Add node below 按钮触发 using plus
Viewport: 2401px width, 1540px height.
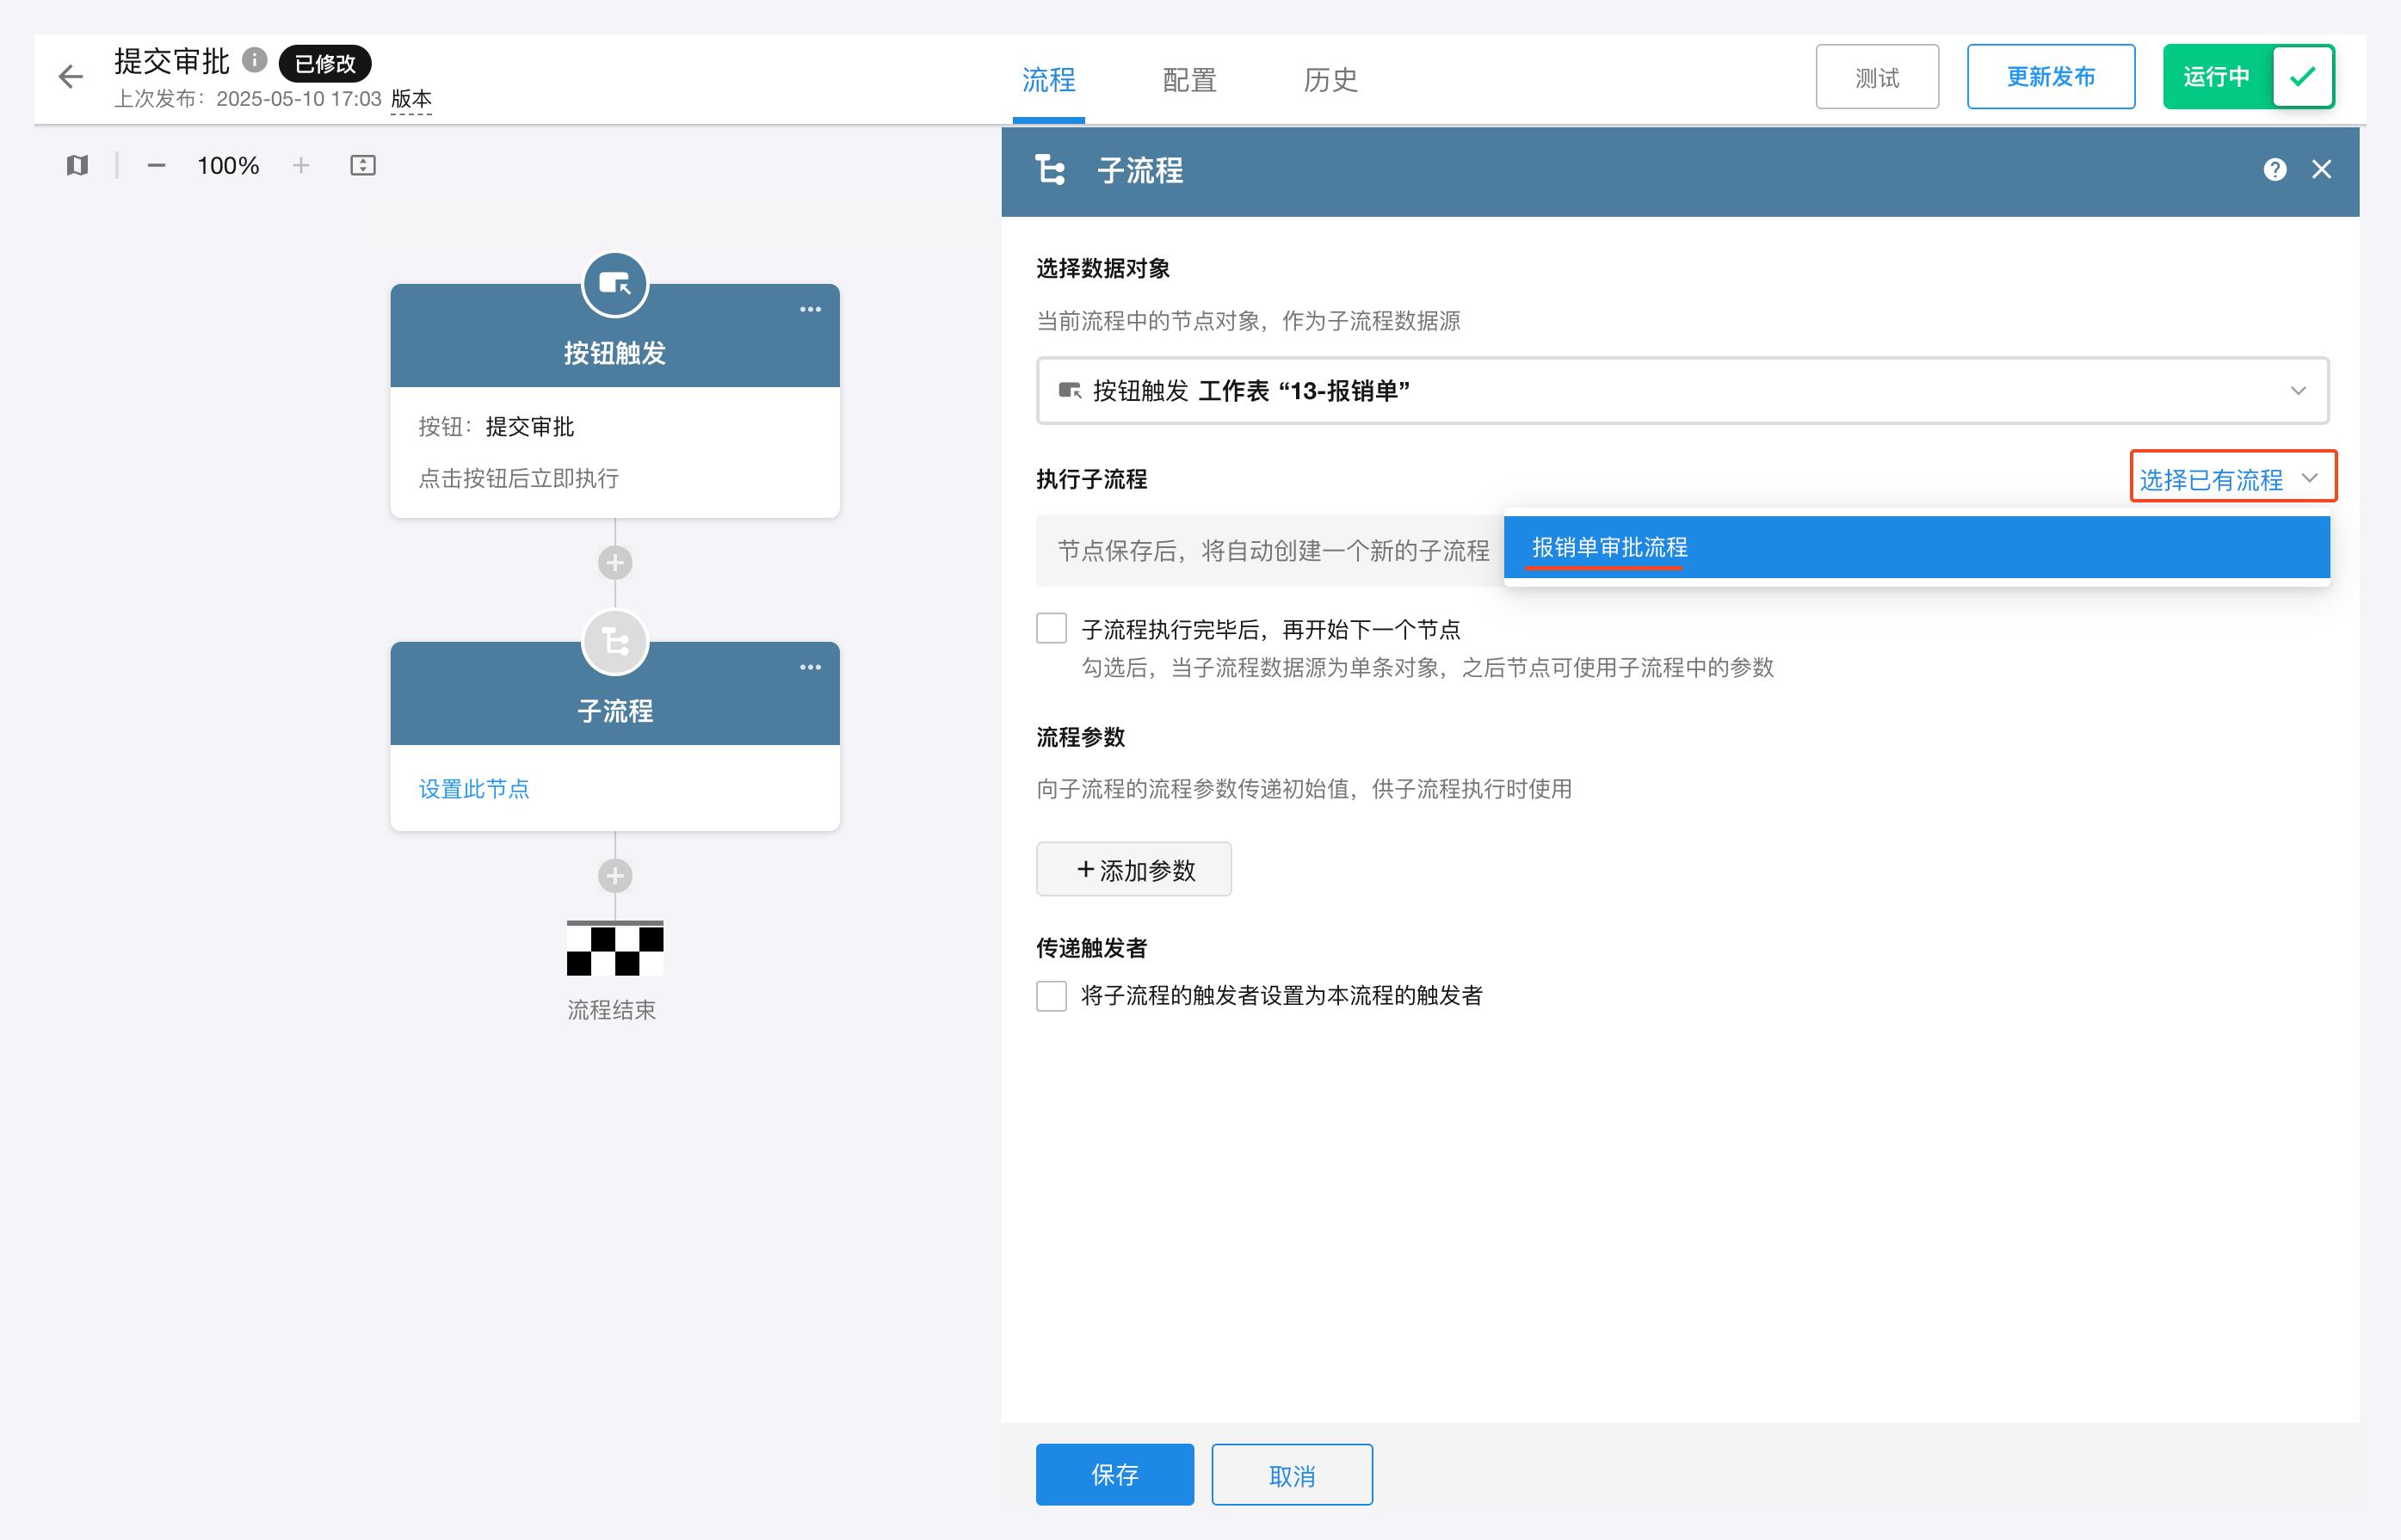coord(615,563)
